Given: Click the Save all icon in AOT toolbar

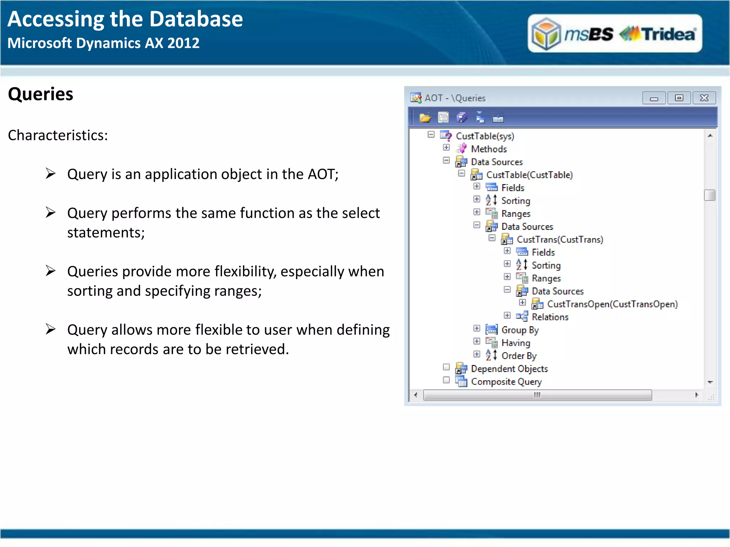Looking at the screenshot, I should click(462, 117).
